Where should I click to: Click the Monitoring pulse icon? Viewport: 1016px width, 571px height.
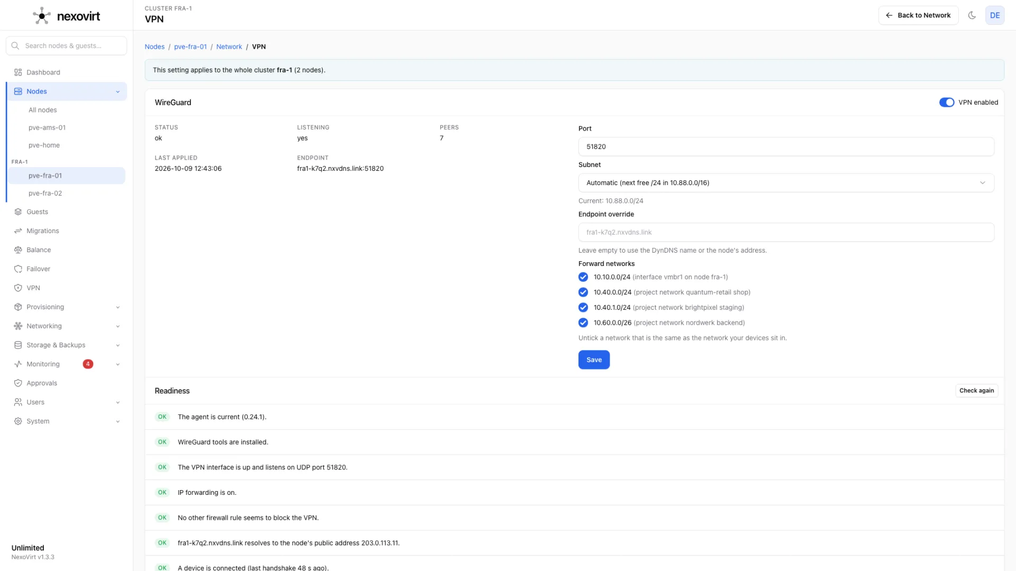pos(18,364)
